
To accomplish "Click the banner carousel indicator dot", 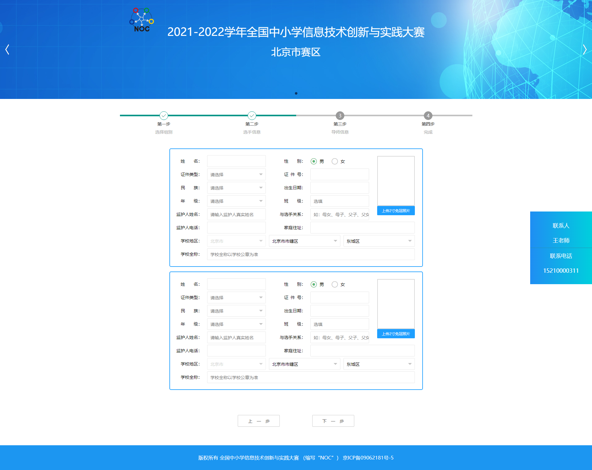I will [x=296, y=93].
